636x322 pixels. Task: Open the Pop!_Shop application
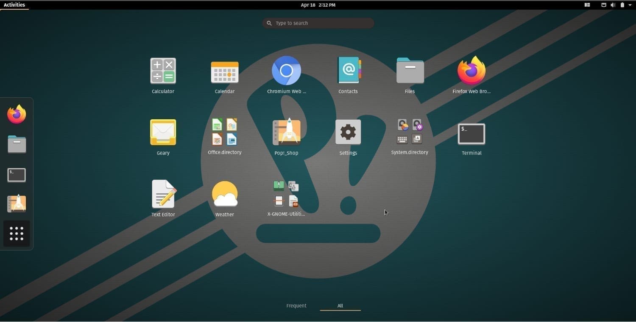pos(286,132)
